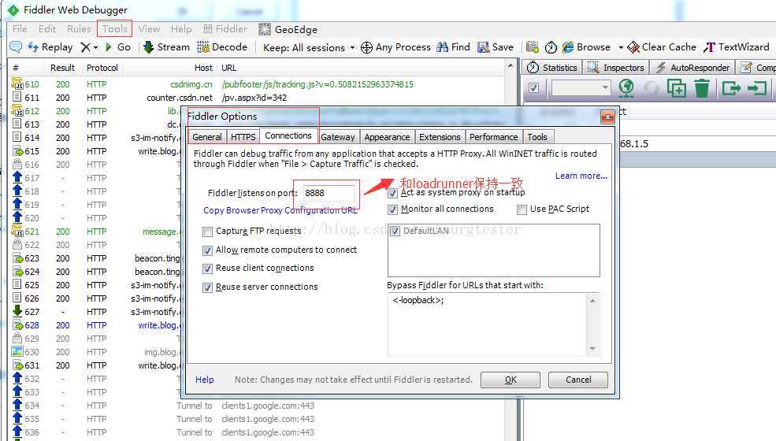The height and width of the screenshot is (441, 776).
Task: Click the Any Process target icon
Action: [366, 47]
